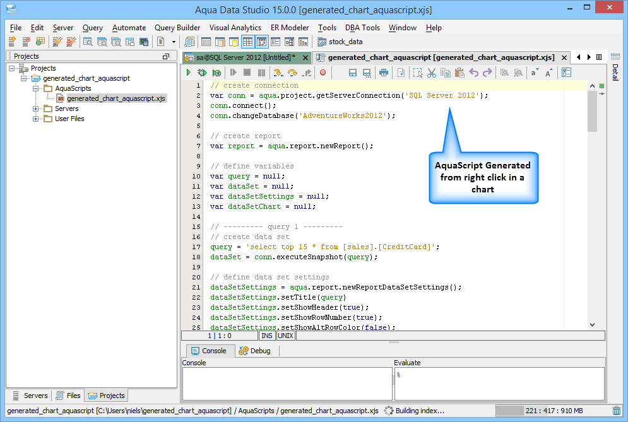
Task: Expand the Servers folder in tree
Action: 37,109
